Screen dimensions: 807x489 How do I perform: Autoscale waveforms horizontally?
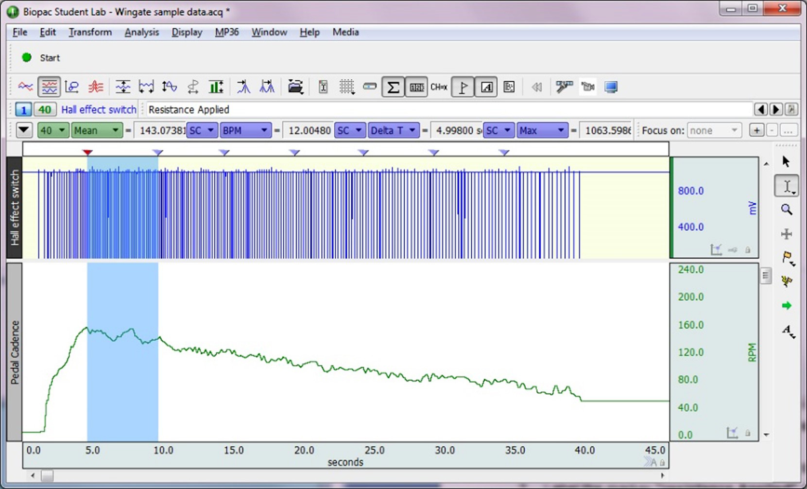pyautogui.click(x=146, y=87)
